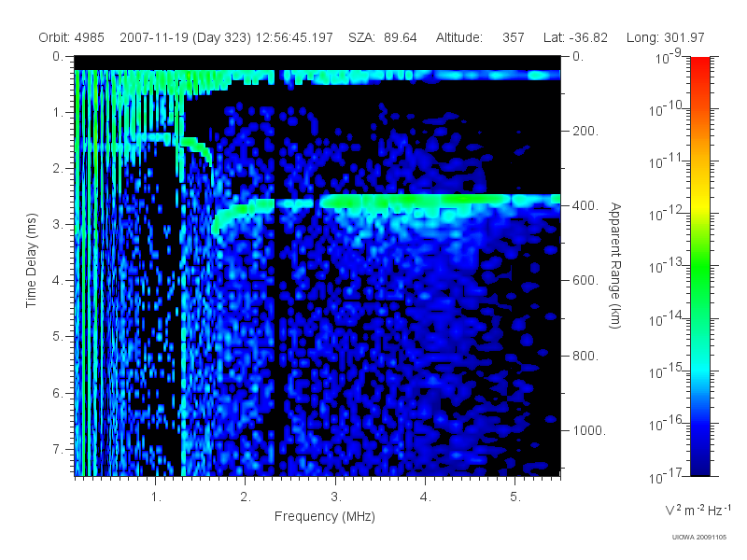The height and width of the screenshot is (560, 747).
Task: Click the '800.' apparent range tick label
Action: coord(585,356)
